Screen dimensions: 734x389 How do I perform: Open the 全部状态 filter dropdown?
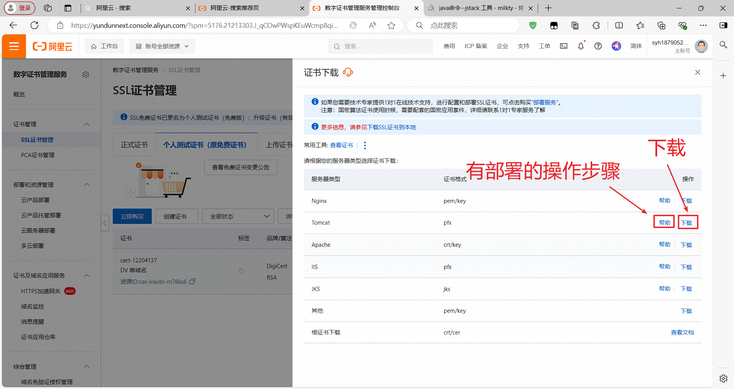click(x=238, y=216)
